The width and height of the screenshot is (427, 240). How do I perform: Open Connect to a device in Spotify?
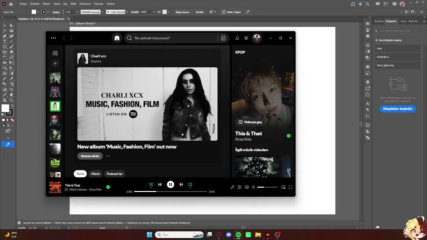click(247, 187)
